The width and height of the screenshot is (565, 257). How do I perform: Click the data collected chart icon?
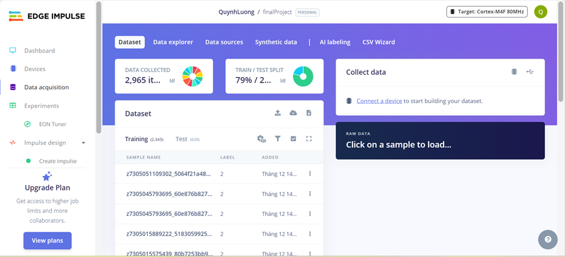point(173,80)
